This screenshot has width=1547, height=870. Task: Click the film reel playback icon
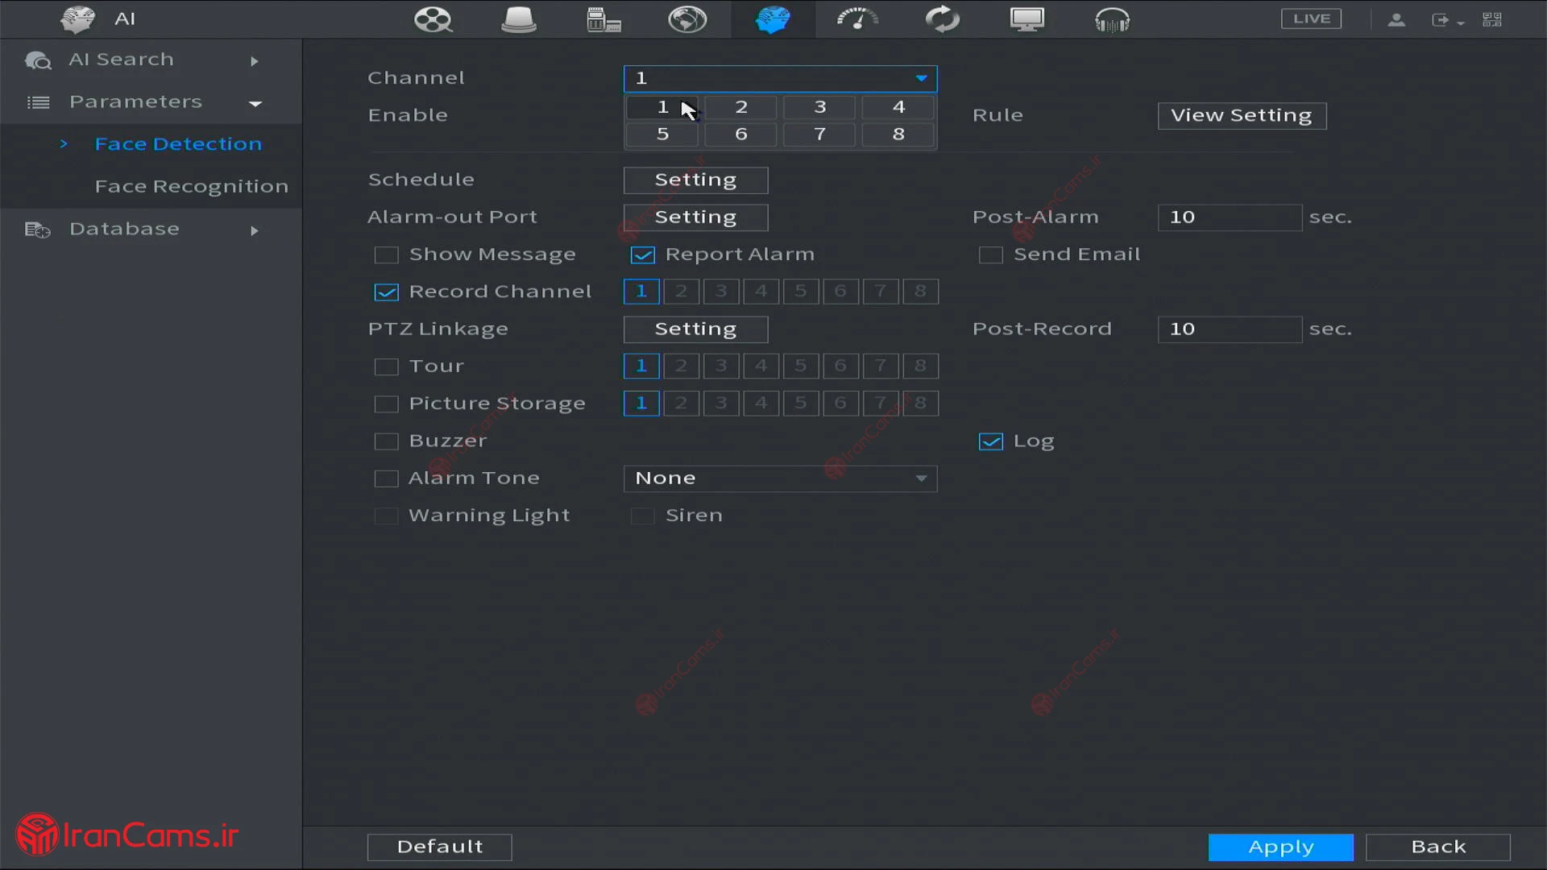point(433,19)
